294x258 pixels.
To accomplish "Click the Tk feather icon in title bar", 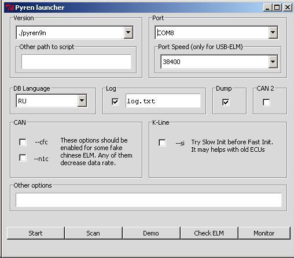I will click(10, 8).
